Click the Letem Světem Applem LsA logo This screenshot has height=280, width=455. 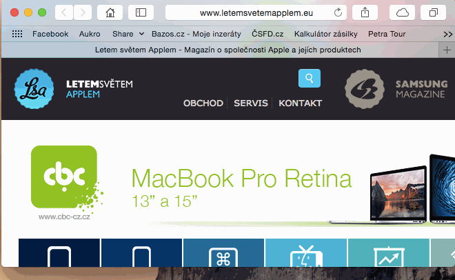[34, 89]
